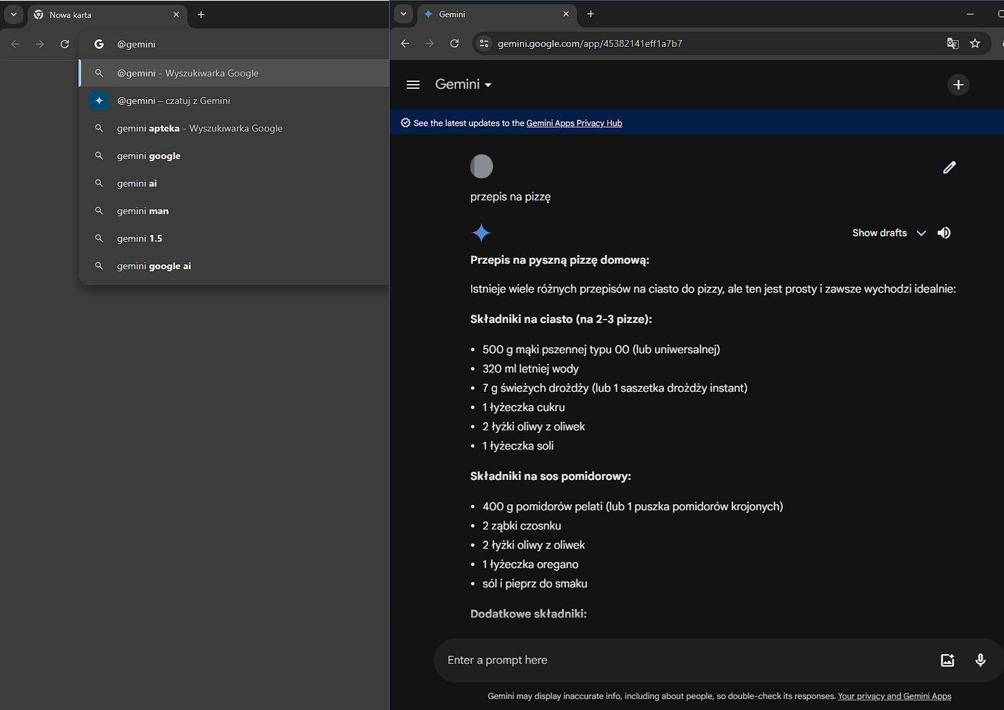Activate the microphone voice input
This screenshot has width=1004, height=710.
point(981,660)
